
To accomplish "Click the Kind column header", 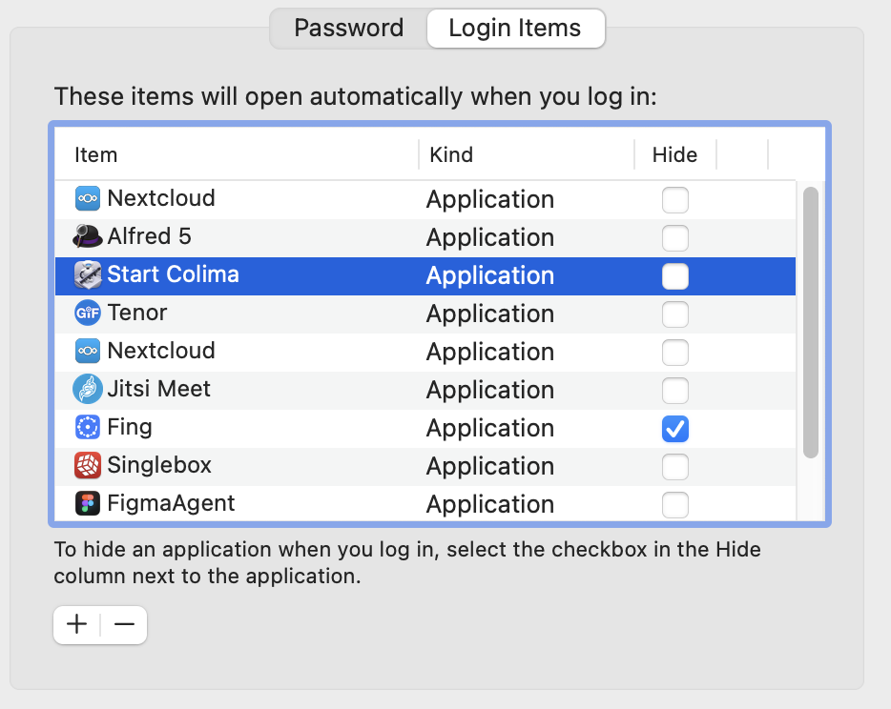I will click(x=451, y=154).
